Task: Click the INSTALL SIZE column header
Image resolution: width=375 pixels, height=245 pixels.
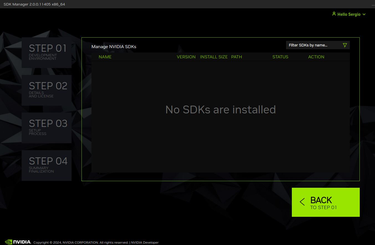Action: [214, 57]
